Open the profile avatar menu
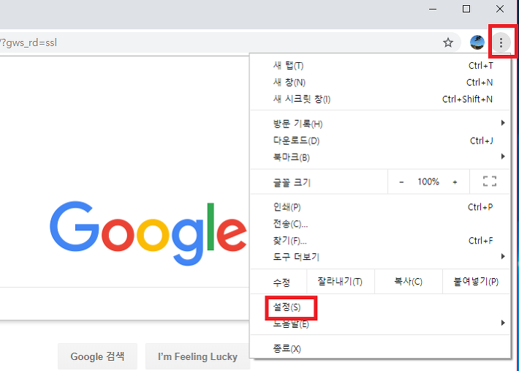 click(x=477, y=42)
